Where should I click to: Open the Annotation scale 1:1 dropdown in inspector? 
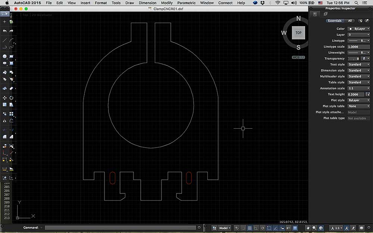point(358,88)
